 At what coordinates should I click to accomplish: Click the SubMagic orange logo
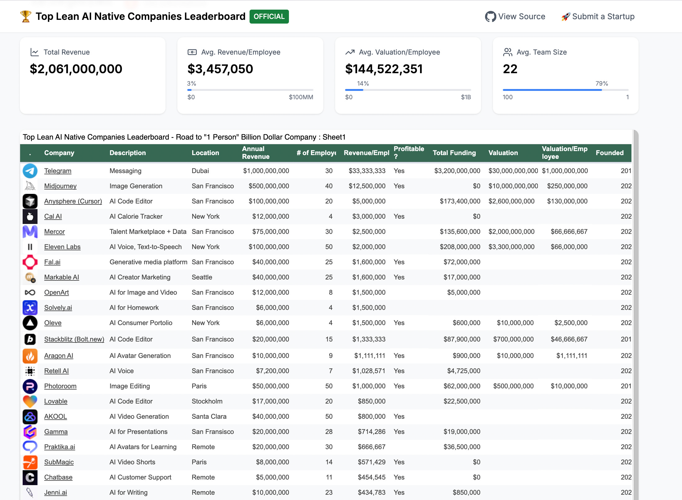[x=30, y=462]
